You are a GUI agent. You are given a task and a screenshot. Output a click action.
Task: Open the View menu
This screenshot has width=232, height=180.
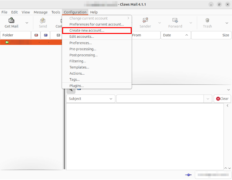point(26,12)
